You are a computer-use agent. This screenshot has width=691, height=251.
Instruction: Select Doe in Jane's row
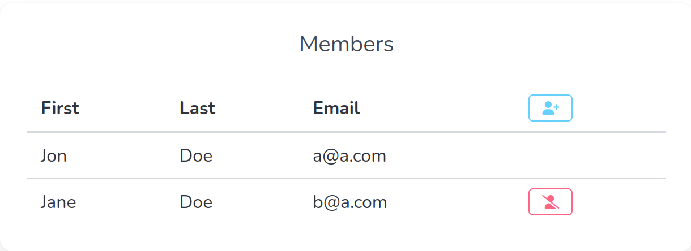click(196, 202)
